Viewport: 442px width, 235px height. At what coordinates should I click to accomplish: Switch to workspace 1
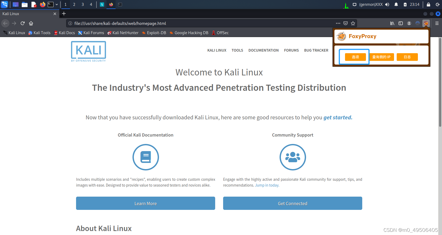65,4
